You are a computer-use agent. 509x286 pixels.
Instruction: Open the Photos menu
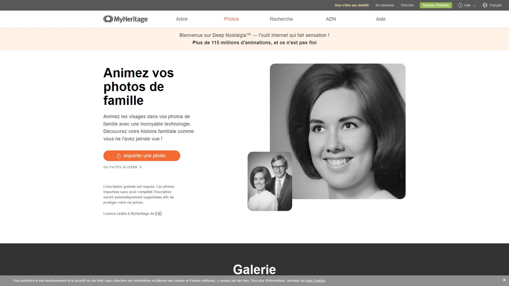click(x=231, y=19)
